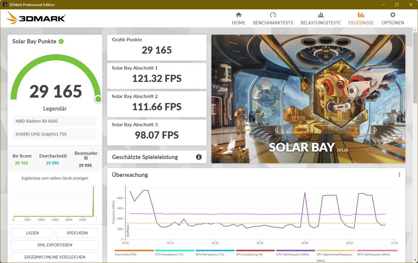Click scrollbar down arrow
The image size is (418, 263).
tap(415, 260)
